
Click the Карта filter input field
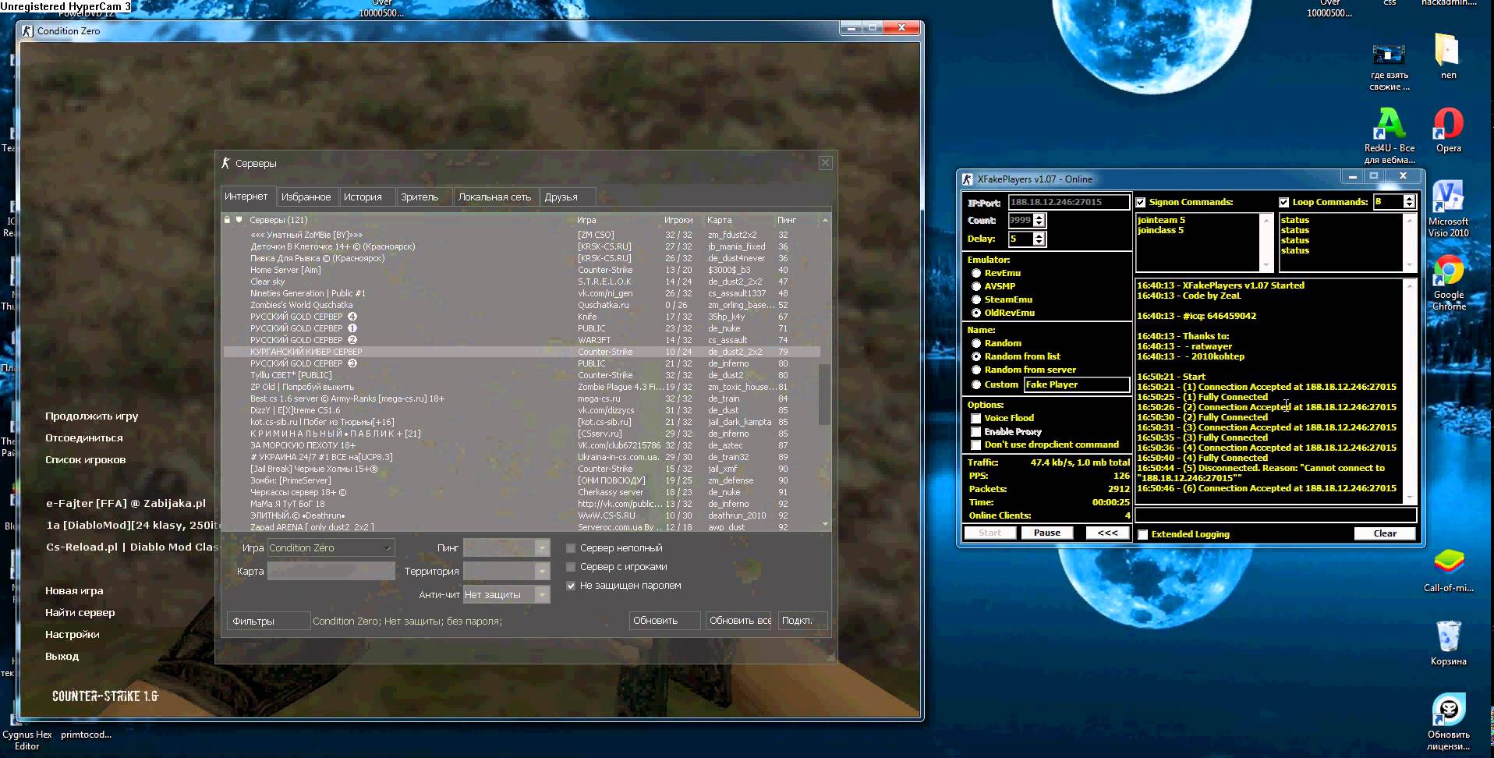click(331, 571)
